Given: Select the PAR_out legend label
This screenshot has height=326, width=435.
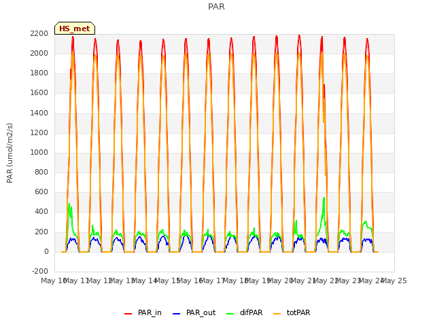Looking at the screenshot, I should coord(201,312).
